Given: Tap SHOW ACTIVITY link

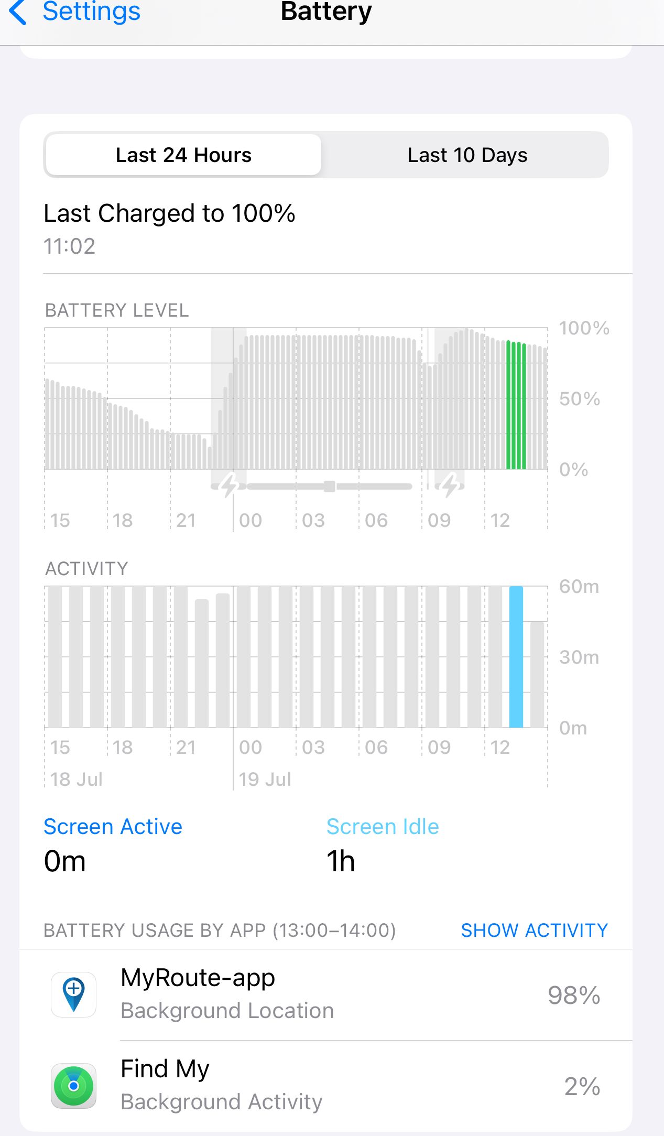Looking at the screenshot, I should (534, 930).
